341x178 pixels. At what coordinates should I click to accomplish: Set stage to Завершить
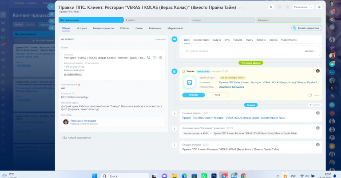click(x=289, y=20)
